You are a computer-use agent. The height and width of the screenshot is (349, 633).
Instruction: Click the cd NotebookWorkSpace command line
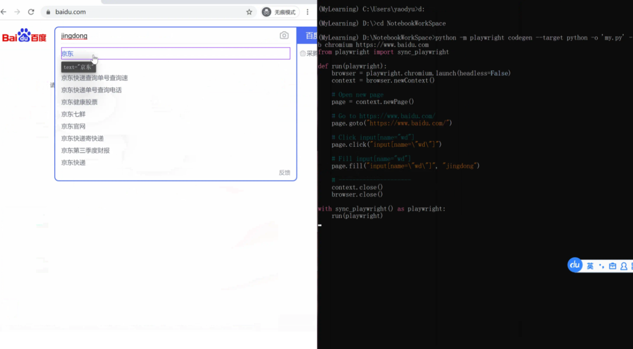(x=382, y=23)
